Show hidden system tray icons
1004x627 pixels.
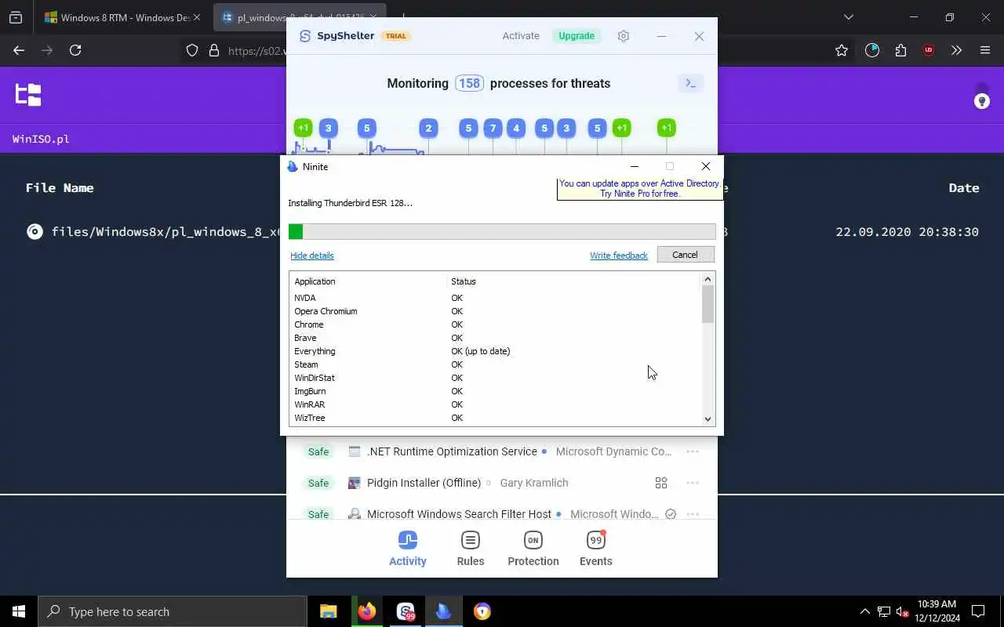coord(865,611)
